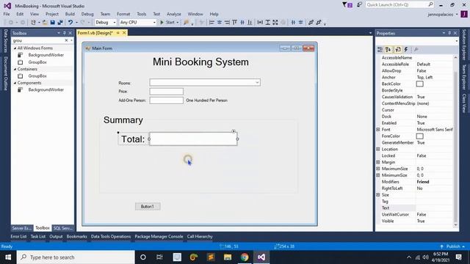
Task: Click Make Vertical Spacing Equal icon
Action: click(x=300, y=22)
